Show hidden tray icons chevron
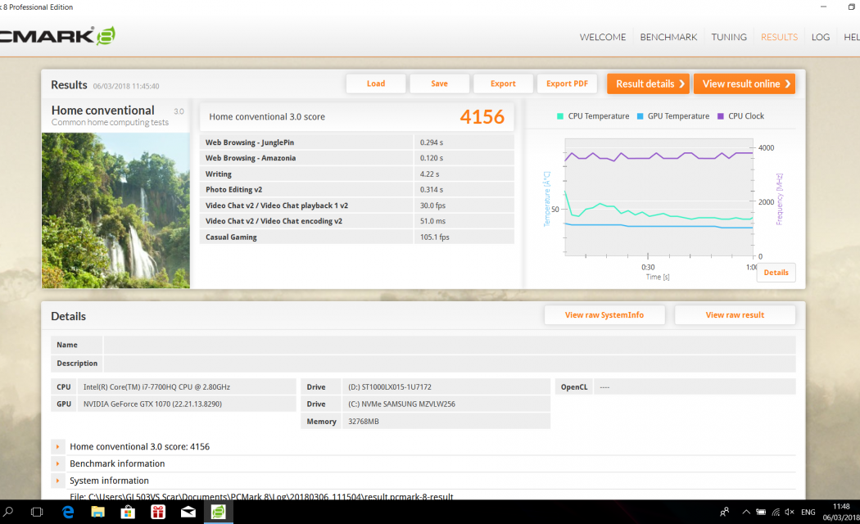This screenshot has width=860, height=524. point(746,512)
